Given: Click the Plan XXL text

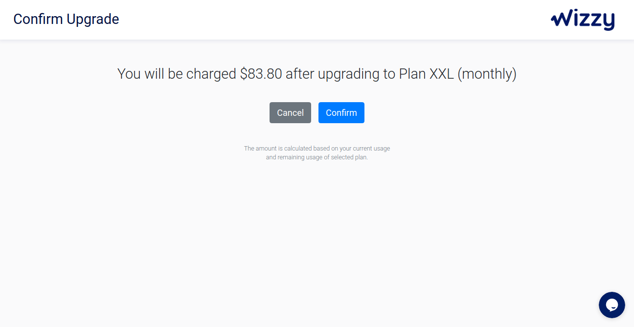Looking at the screenshot, I should (x=427, y=74).
